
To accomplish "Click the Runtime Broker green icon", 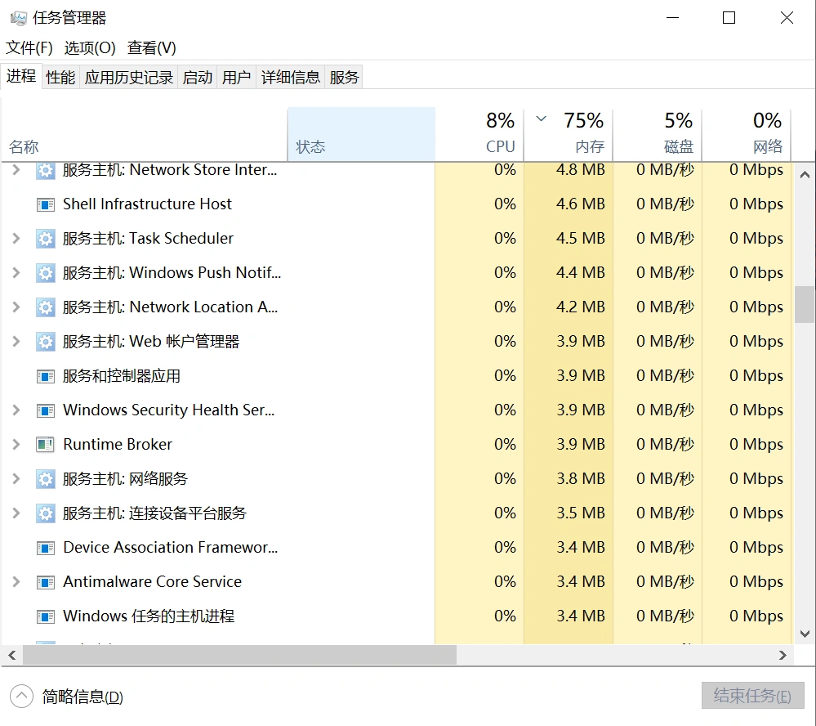I will (x=45, y=444).
